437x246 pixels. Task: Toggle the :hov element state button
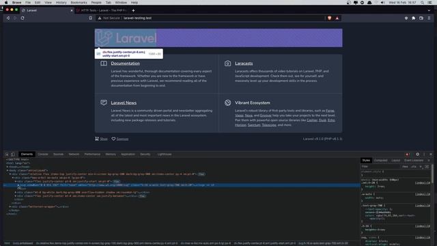(405, 167)
